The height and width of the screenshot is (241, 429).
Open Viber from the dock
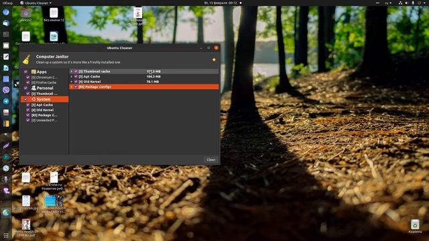click(x=6, y=90)
